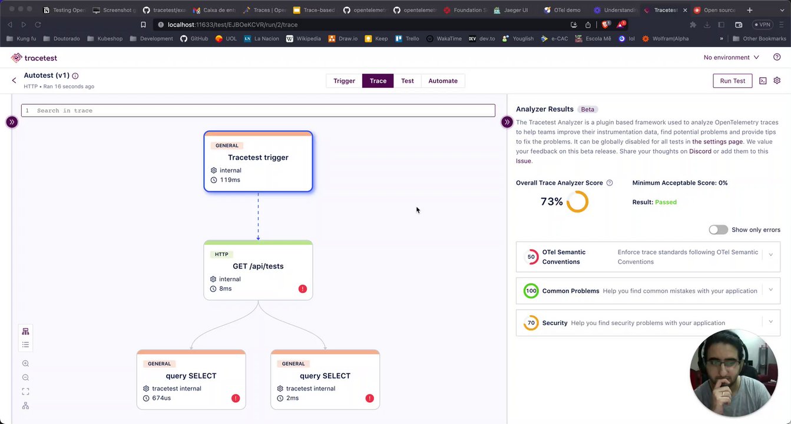Zoom out of the trace diagram
Viewport: 791px width, 424px height.
point(25,377)
